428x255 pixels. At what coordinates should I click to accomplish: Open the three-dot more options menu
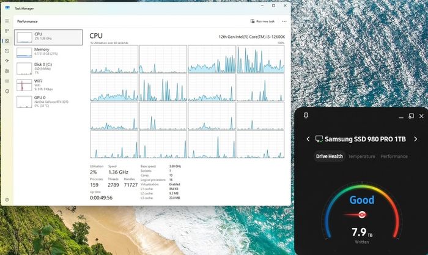pyautogui.click(x=284, y=21)
